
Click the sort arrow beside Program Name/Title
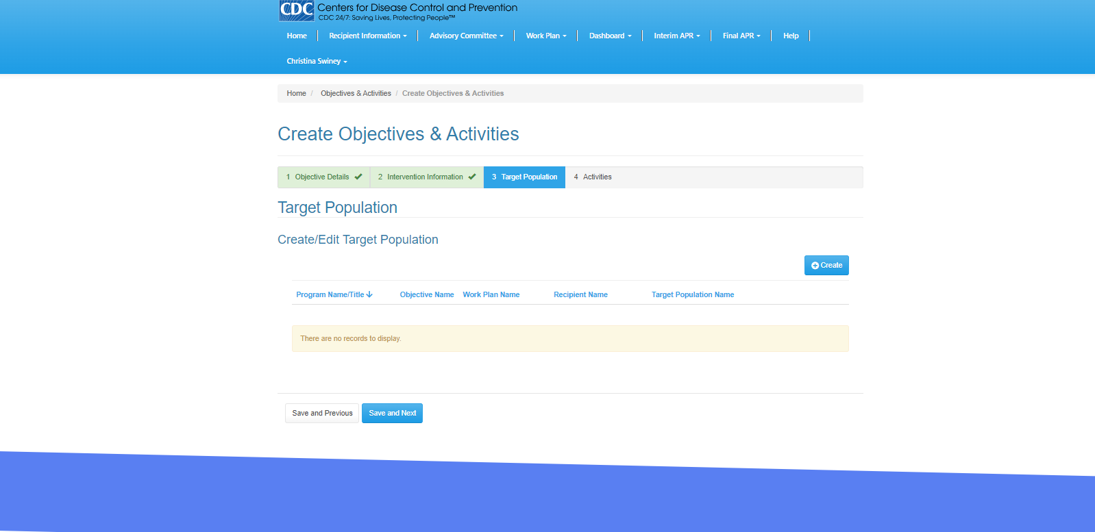[x=369, y=294]
